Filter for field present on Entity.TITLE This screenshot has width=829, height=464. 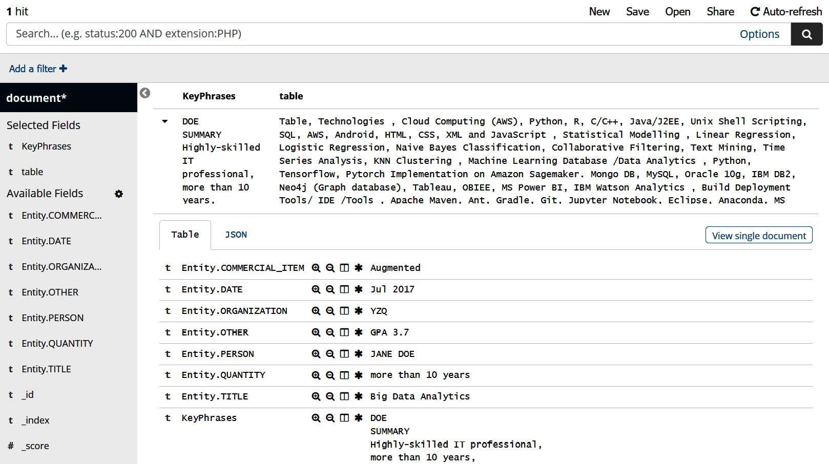pos(359,396)
